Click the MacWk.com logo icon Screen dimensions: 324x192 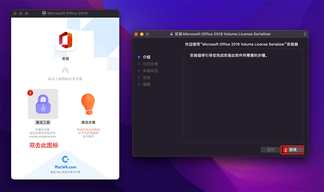pos(65,159)
